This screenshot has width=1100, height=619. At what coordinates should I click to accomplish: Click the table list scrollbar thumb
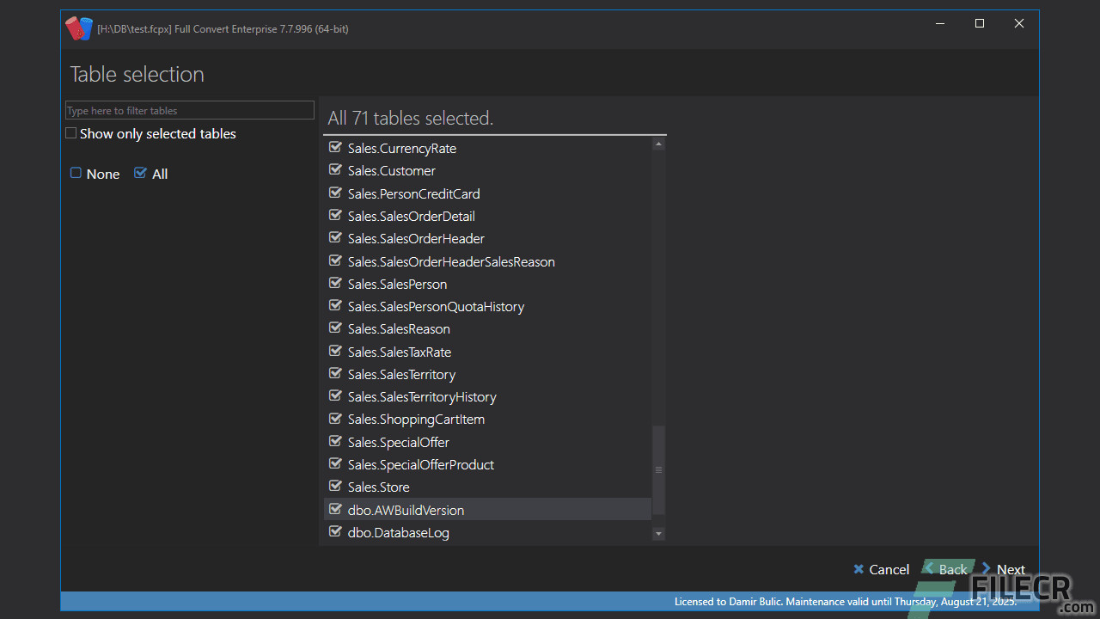tap(658, 469)
